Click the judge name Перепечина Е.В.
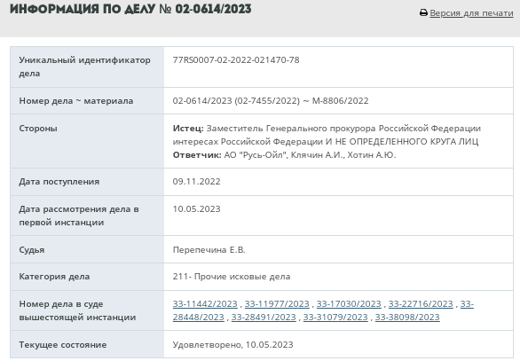Image resolution: width=520 pixels, height=361 pixels. 209,249
